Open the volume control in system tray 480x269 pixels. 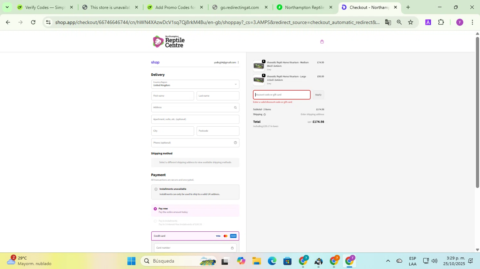(434, 261)
